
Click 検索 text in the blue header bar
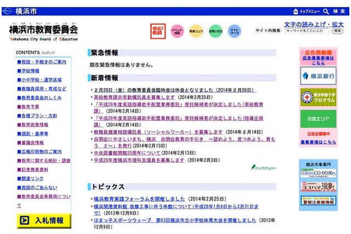339,11
